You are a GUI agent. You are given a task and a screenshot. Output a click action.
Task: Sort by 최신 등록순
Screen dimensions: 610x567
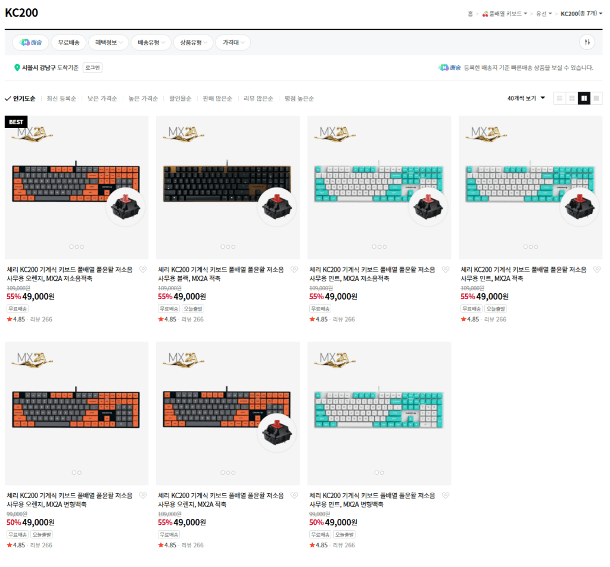[61, 98]
